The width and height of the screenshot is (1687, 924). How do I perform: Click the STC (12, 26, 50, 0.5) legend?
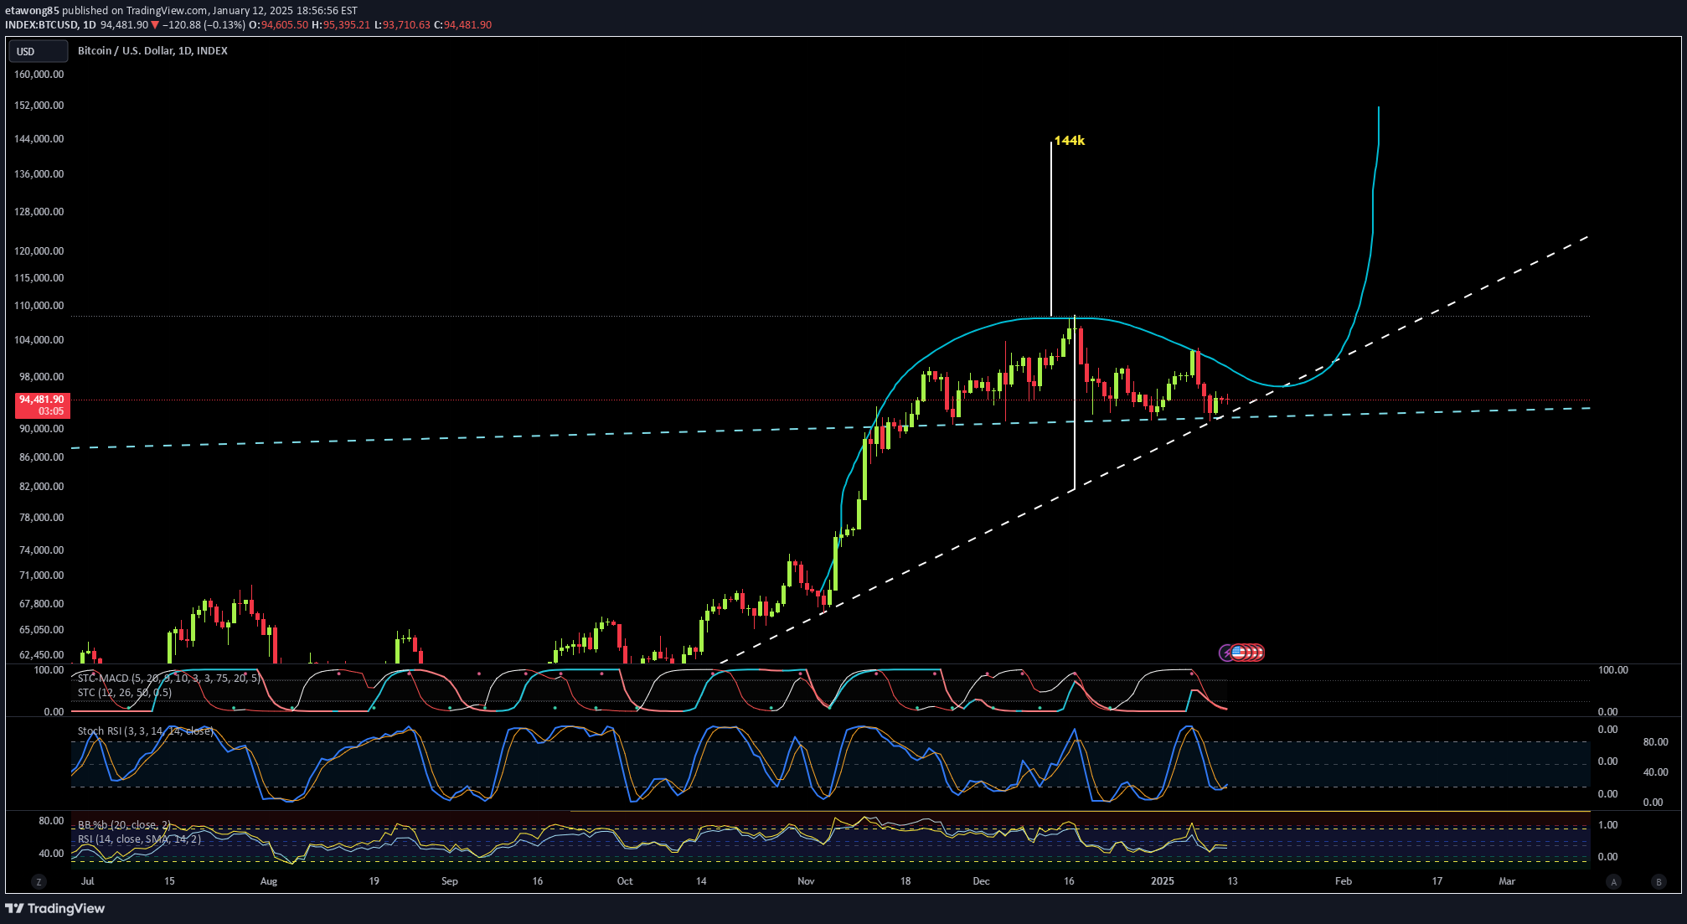pos(125,692)
